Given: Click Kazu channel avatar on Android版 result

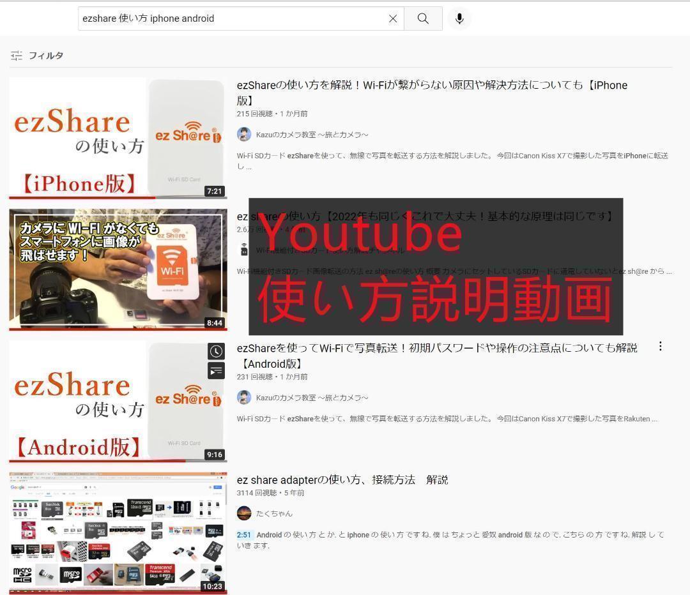Looking at the screenshot, I should pyautogui.click(x=244, y=397).
